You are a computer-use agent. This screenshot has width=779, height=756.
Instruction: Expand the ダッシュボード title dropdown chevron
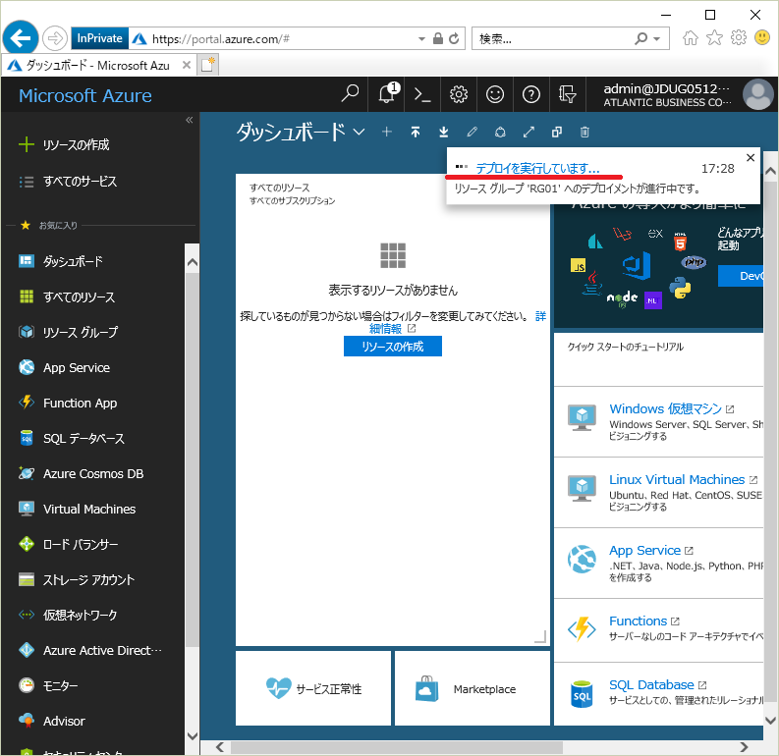pyautogui.click(x=359, y=132)
